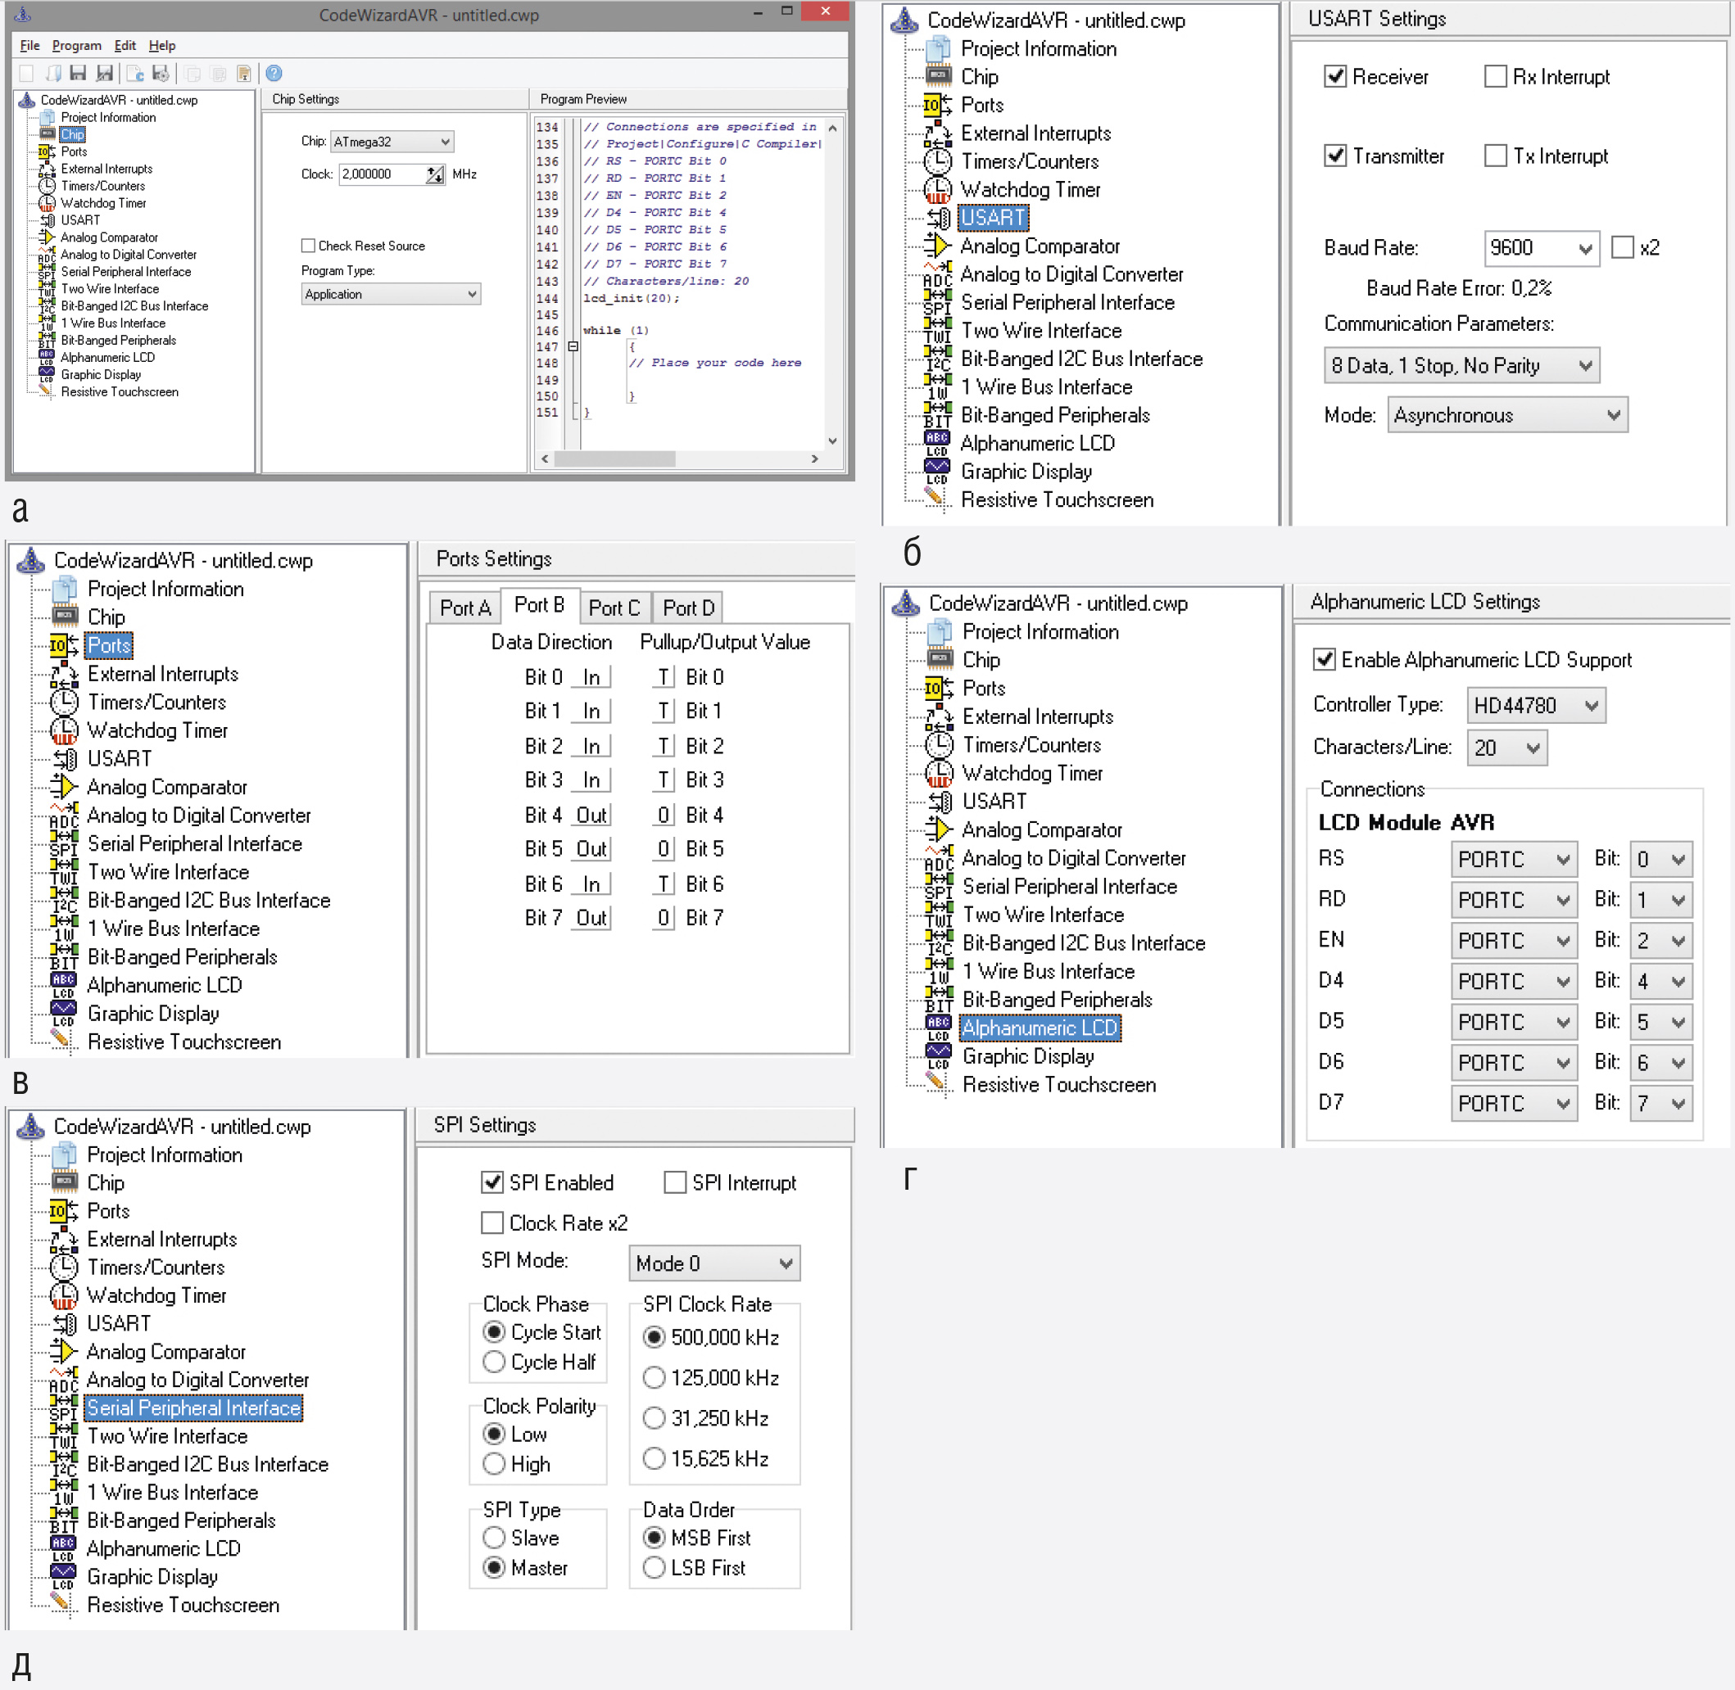The width and height of the screenshot is (1735, 1690).
Task: Toggle Port B Bit 7 output value 0 button
Action: (x=664, y=918)
